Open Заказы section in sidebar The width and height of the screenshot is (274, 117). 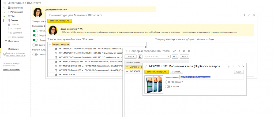coord(15,25)
